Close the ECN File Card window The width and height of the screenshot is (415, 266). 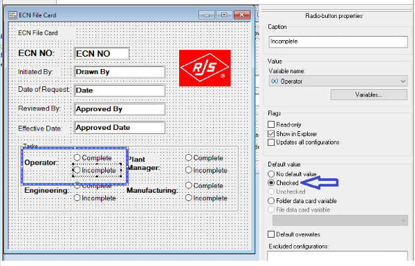click(x=242, y=15)
